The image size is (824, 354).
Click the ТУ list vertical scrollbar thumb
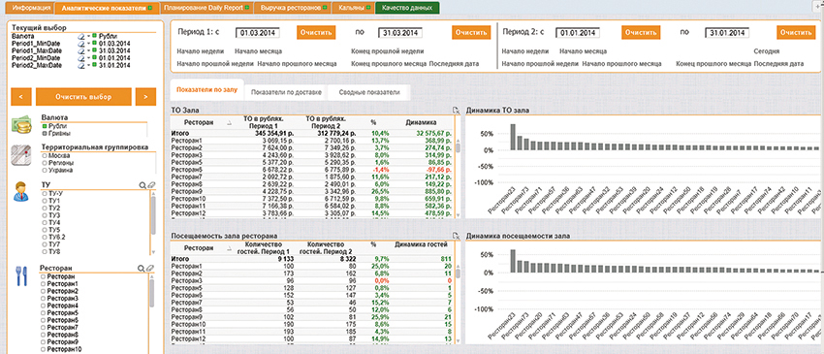point(153,214)
